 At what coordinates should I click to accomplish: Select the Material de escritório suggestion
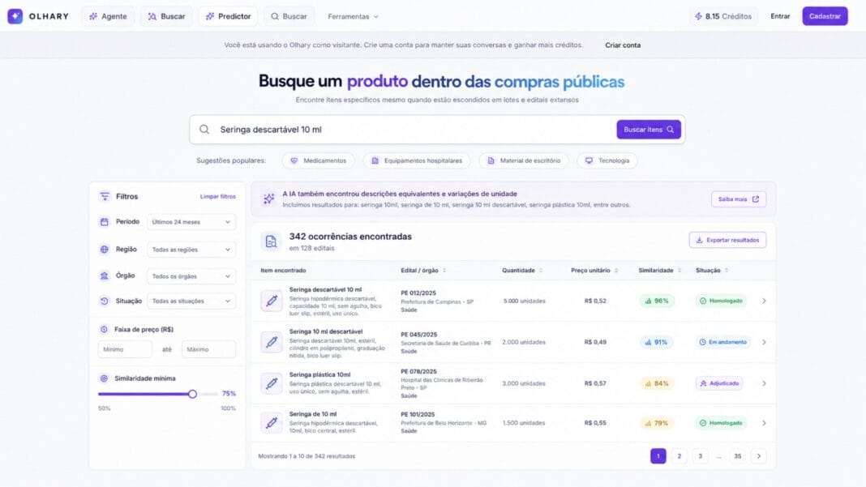pos(524,160)
